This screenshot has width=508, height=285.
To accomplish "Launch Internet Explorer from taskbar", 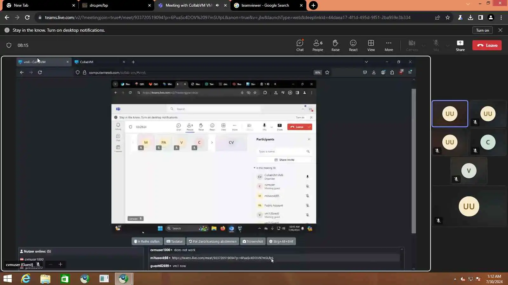I will pyautogui.click(x=26, y=279).
